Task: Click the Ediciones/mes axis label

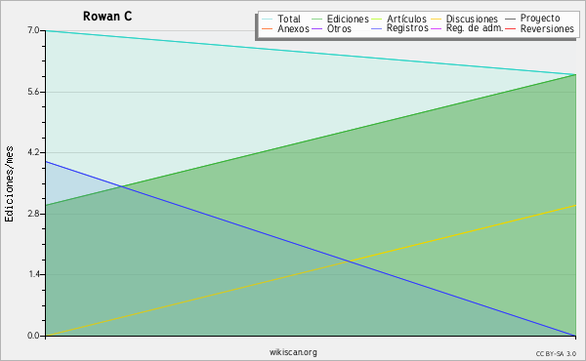Action: pyautogui.click(x=9, y=183)
